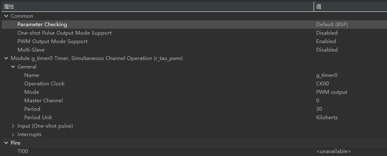Select the TI00 pin row
This screenshot has width=387, height=156.
click(194, 151)
